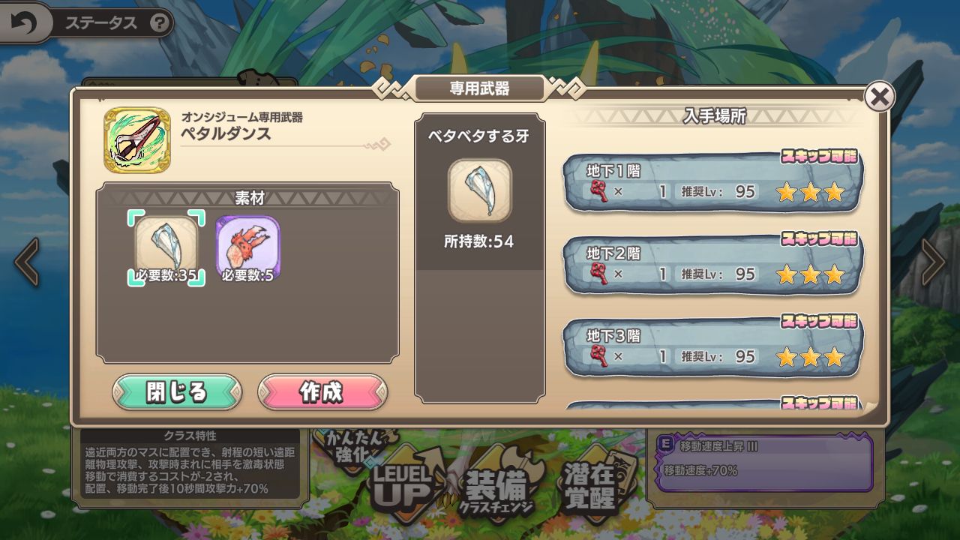
Task: Select the fang material requiring 35
Action: coord(166,247)
